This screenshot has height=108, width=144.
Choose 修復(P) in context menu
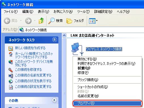coord(107,73)
